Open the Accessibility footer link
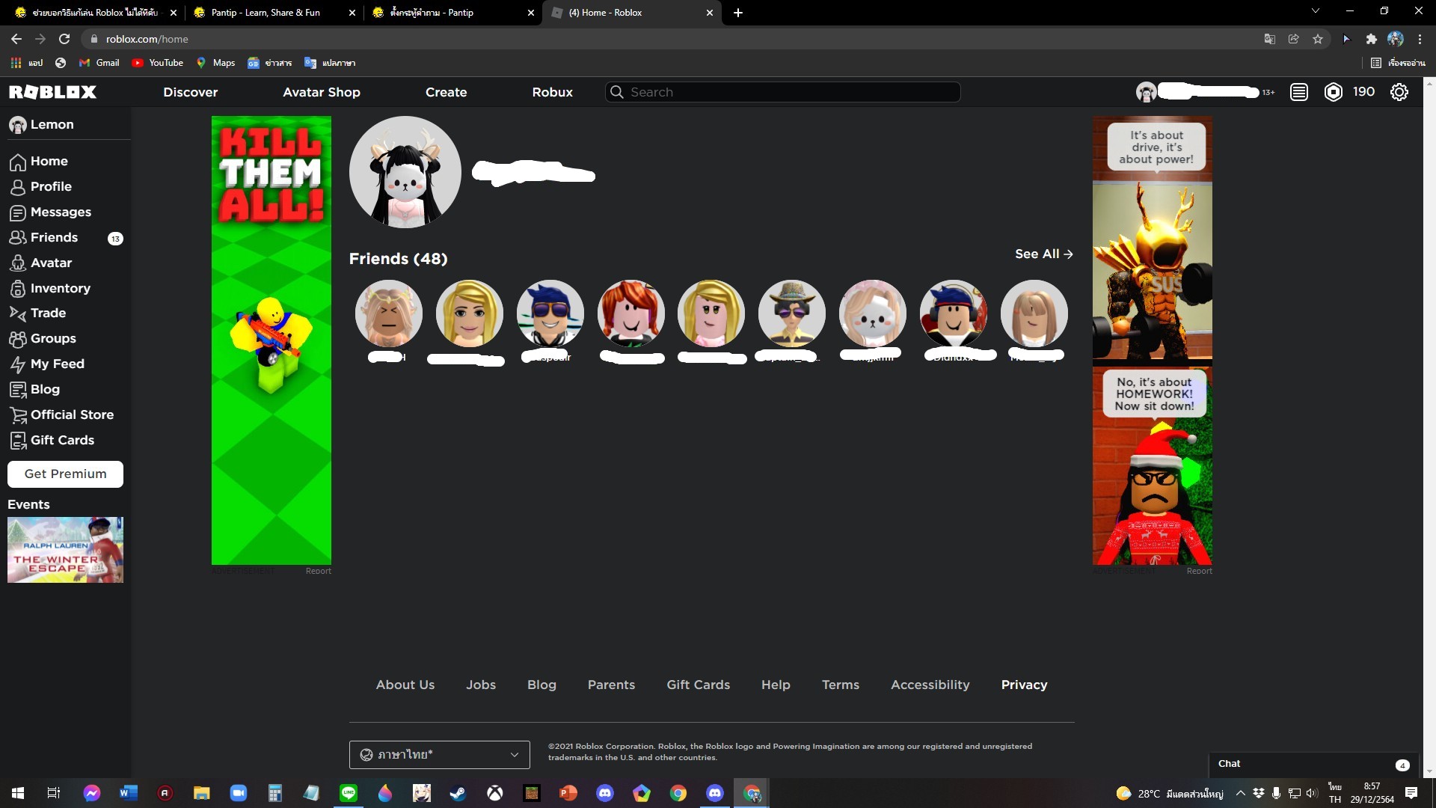The height and width of the screenshot is (808, 1436). [x=930, y=685]
